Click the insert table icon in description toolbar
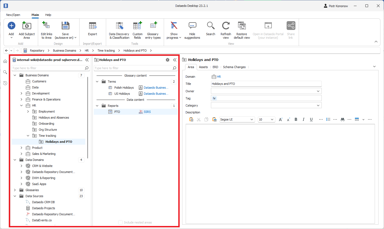Screen dimensions: 384x229 point(357,119)
